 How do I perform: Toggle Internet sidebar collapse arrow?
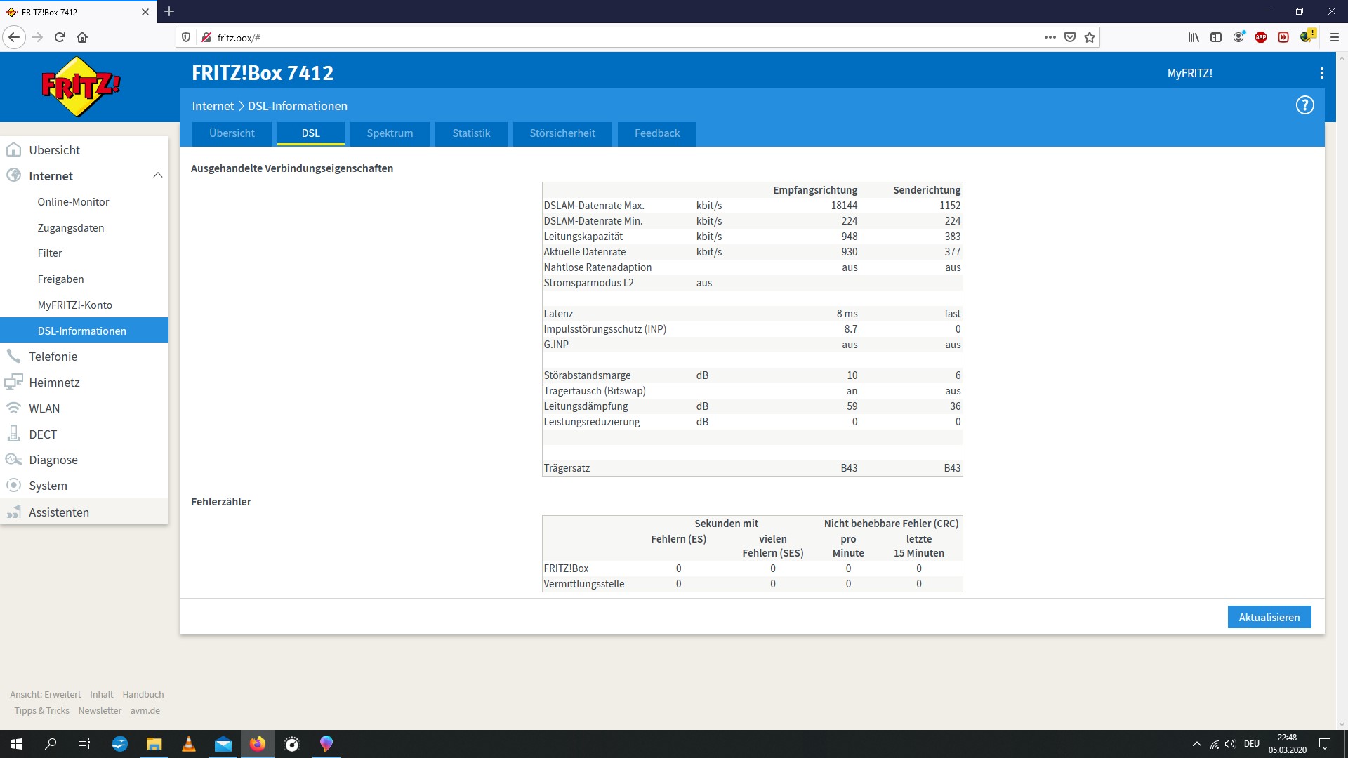coord(157,176)
